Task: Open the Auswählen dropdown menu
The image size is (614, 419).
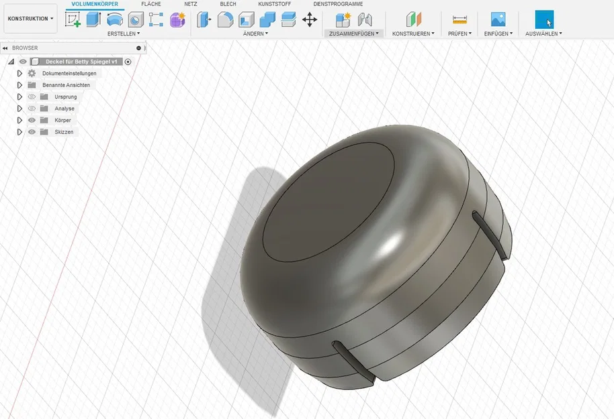Action: 543,34
